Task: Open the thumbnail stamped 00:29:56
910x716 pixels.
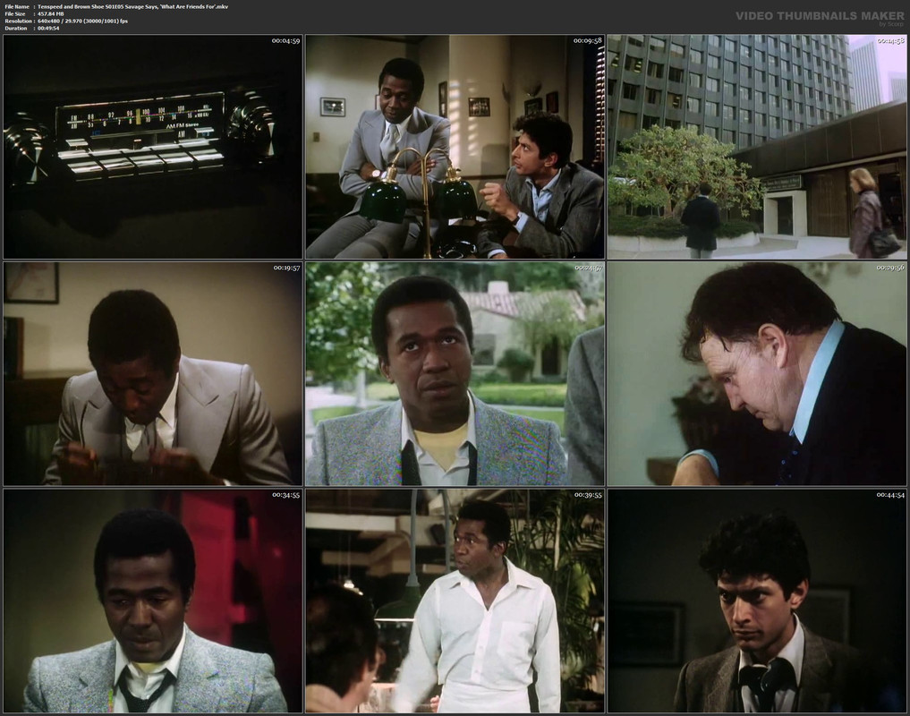Action: 757,374
